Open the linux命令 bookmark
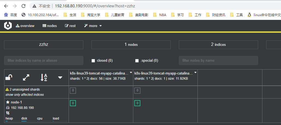Viewport: 281px width, 125px height. [x=264, y=15]
